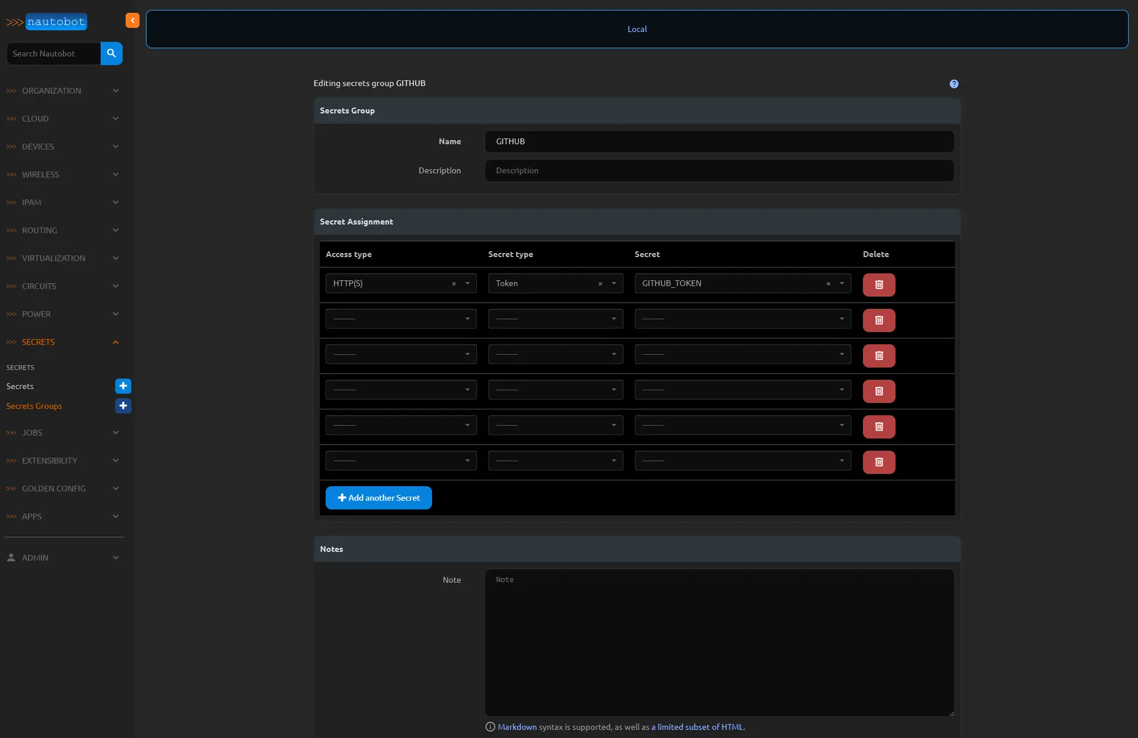Open the Markdown syntax link
The width and height of the screenshot is (1138, 738).
coord(517,727)
